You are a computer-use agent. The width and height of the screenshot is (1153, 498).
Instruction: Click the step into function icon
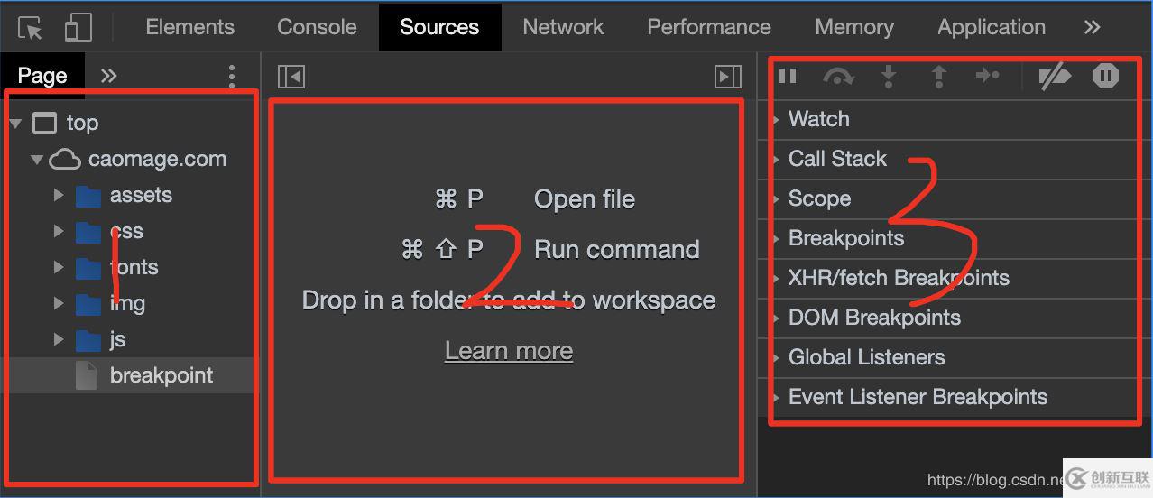click(889, 77)
